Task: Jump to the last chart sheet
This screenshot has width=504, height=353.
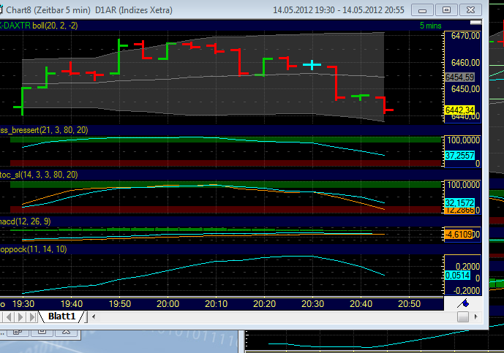Action: (x=32, y=317)
